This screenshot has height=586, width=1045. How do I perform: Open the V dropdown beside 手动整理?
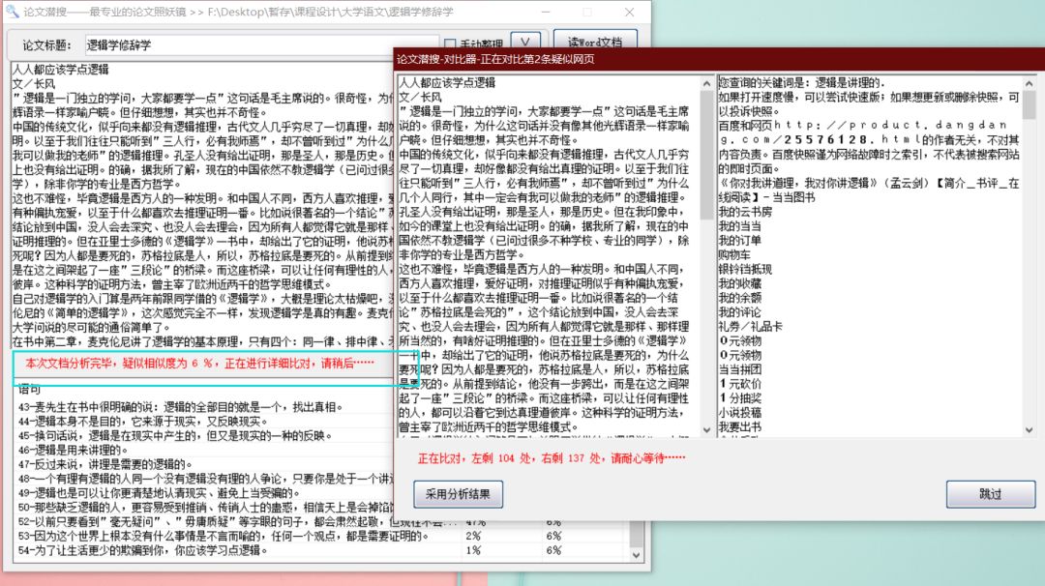click(525, 43)
